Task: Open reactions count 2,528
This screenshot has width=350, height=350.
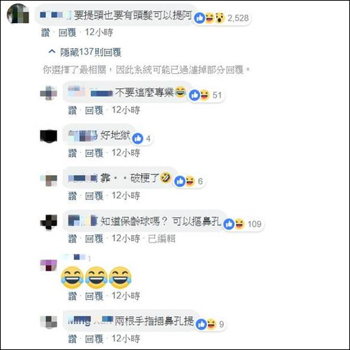Action: coord(238,18)
